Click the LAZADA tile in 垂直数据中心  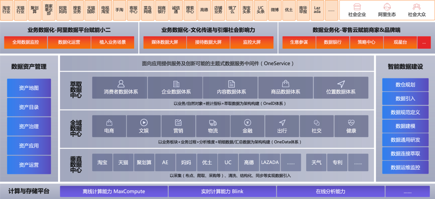coord(270,162)
